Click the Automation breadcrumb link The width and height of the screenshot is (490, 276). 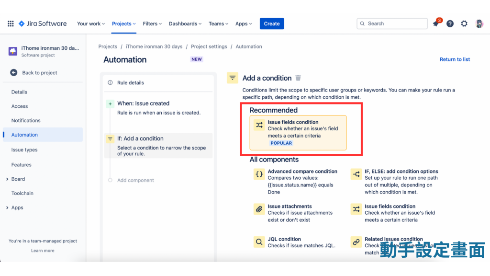pos(249,46)
